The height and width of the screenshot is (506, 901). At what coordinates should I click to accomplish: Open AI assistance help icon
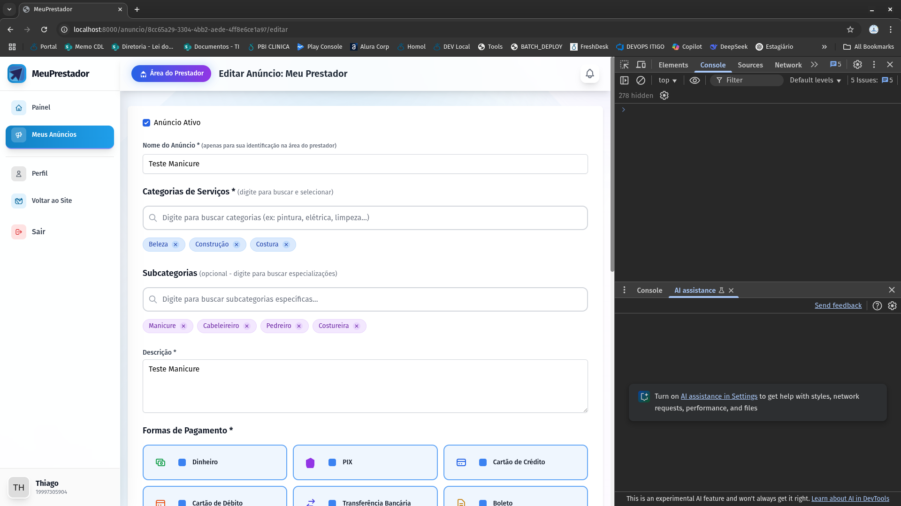click(877, 305)
